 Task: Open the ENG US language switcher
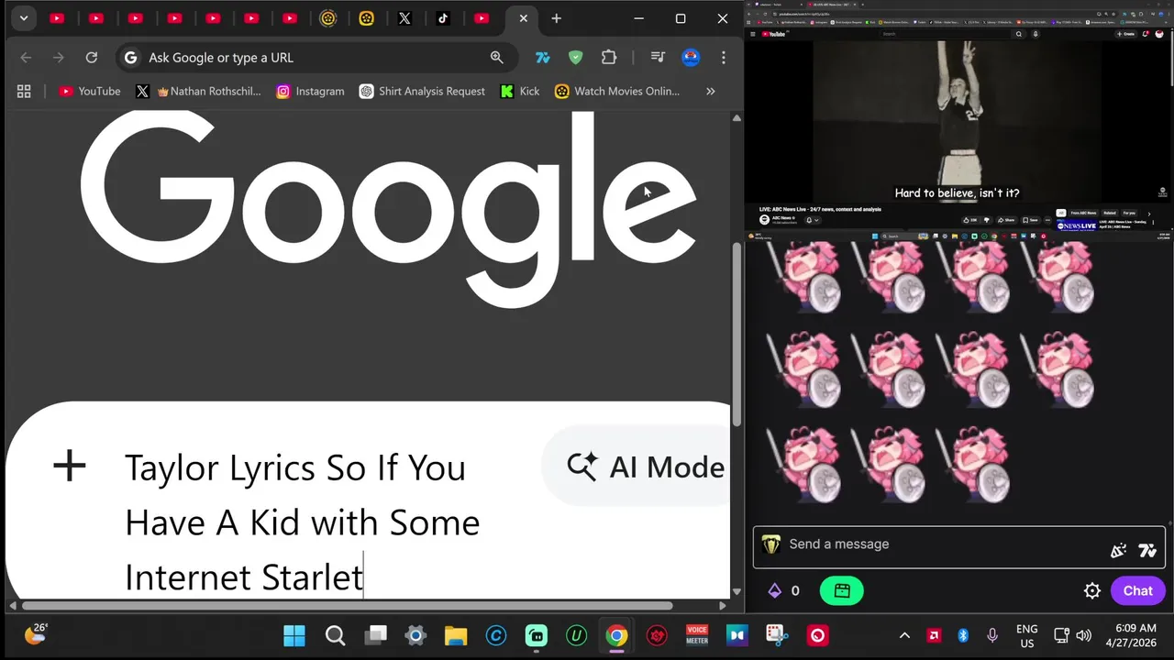pos(1027,635)
